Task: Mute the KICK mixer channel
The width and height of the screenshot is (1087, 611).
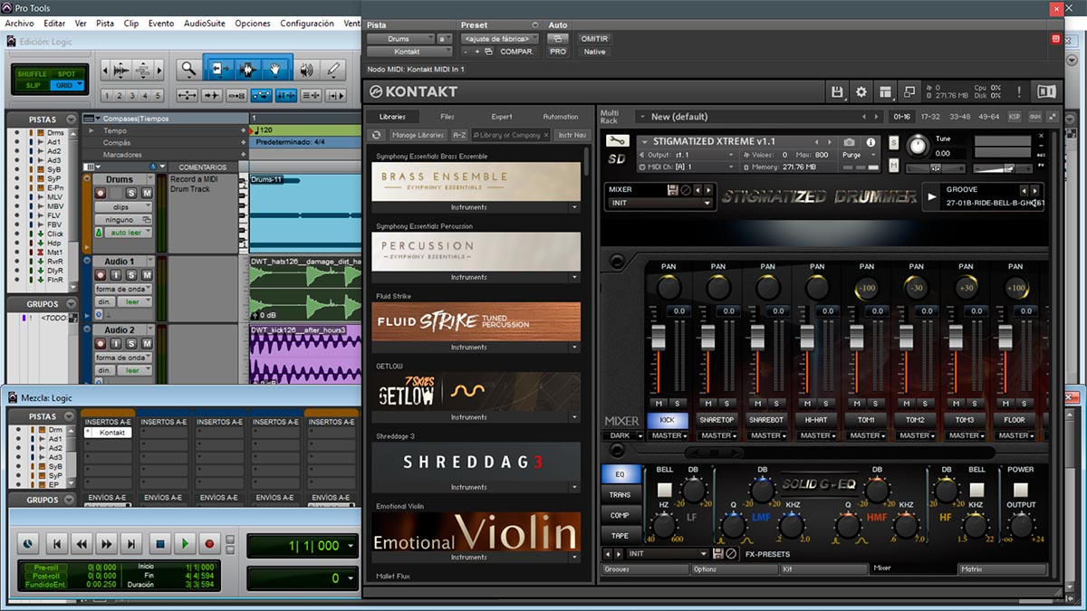Action: 659,404
